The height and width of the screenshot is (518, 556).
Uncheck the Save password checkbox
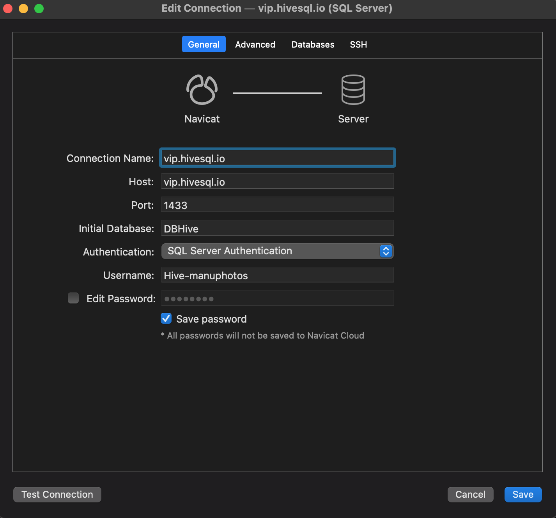(x=166, y=318)
